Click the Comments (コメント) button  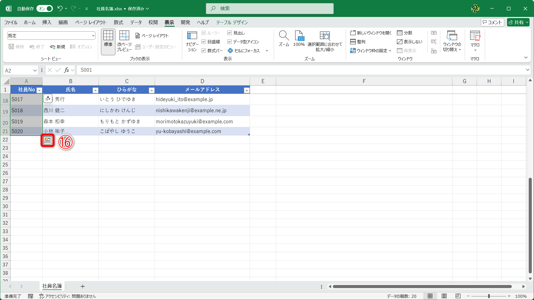(x=492, y=22)
